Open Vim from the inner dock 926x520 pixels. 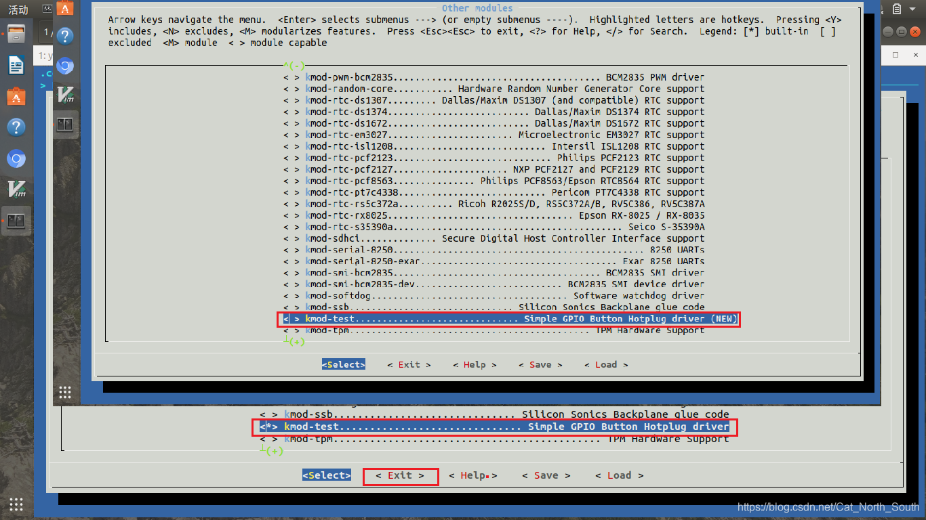65,95
